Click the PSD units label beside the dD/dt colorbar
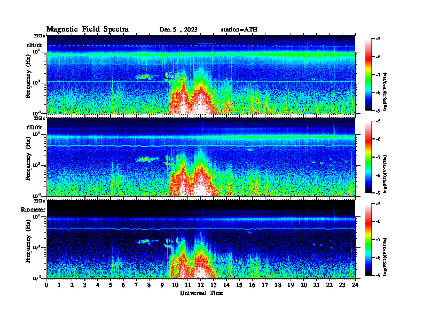Screen dimensions: 423x327 point(386,174)
